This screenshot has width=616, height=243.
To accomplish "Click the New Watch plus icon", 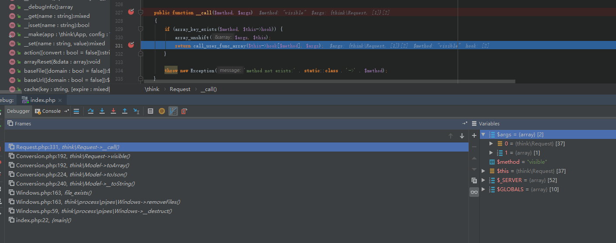I will point(474,135).
